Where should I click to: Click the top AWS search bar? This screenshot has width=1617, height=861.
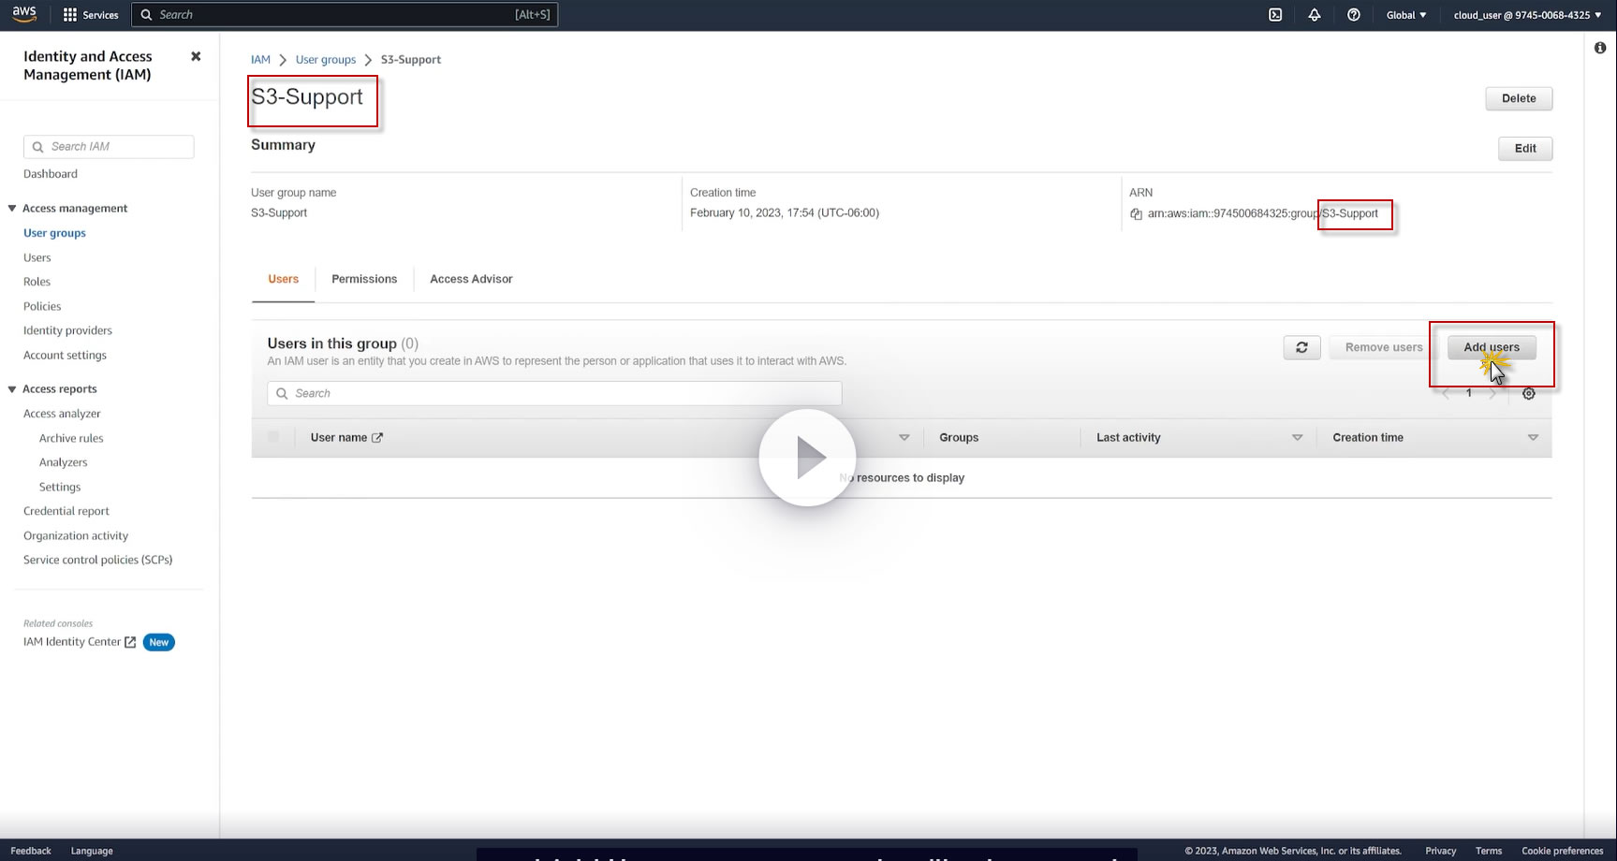point(345,15)
